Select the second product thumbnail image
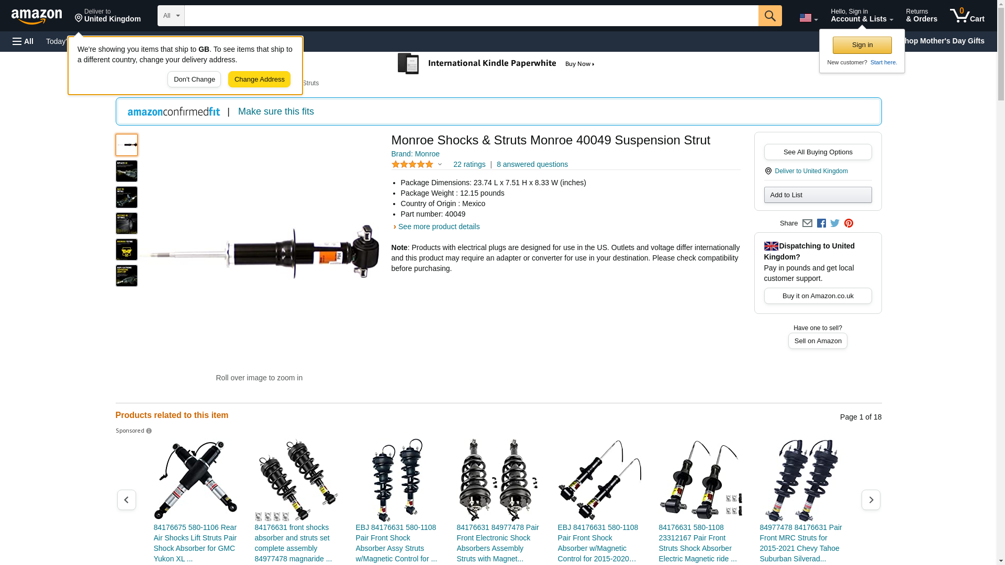Image resolution: width=1005 pixels, height=565 pixels. (127, 171)
